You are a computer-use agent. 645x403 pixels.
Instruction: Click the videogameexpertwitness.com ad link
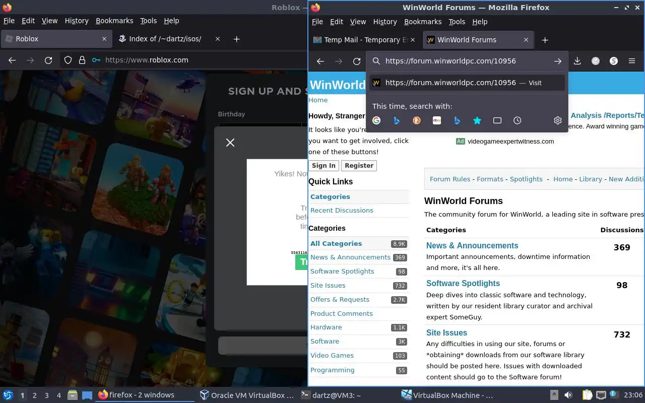point(510,141)
